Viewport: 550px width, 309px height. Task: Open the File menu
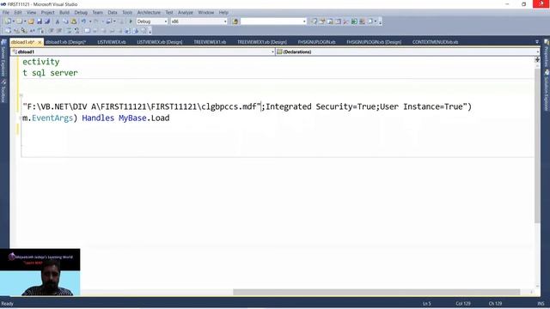[x=6, y=12]
